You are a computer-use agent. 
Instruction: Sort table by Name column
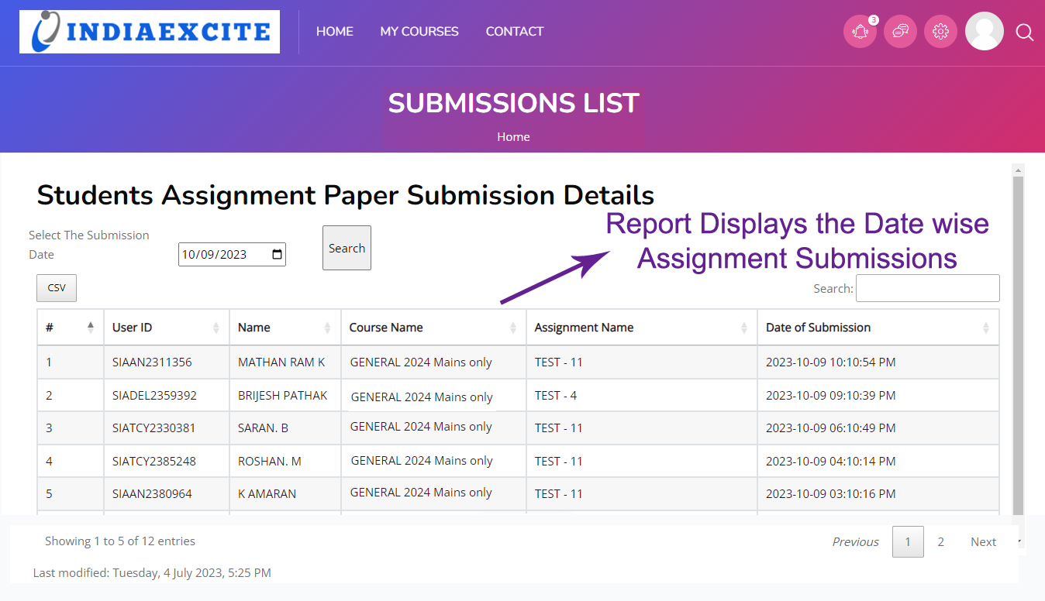click(285, 328)
